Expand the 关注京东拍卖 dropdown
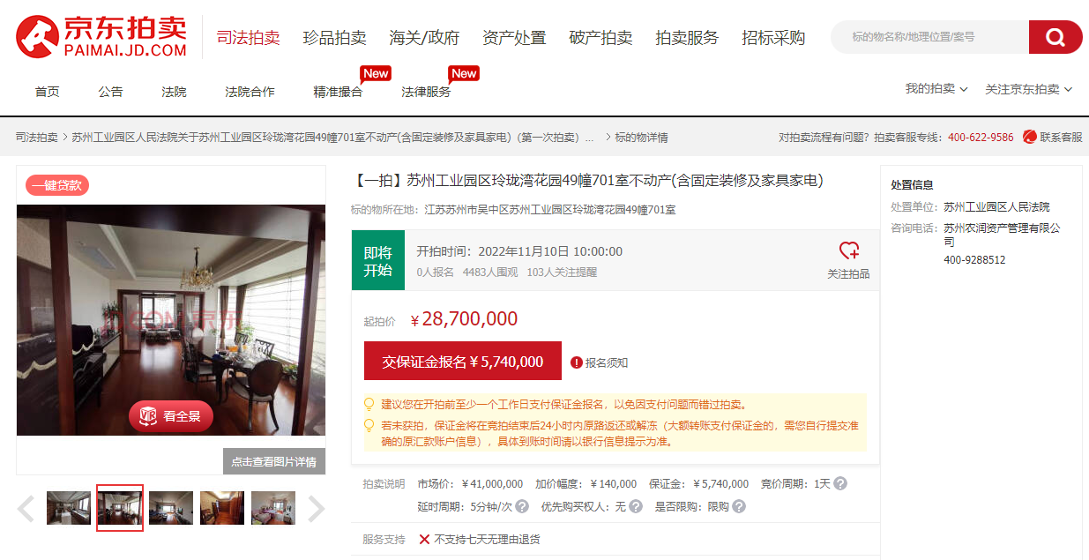This screenshot has width=1089, height=560. pos(1028,89)
